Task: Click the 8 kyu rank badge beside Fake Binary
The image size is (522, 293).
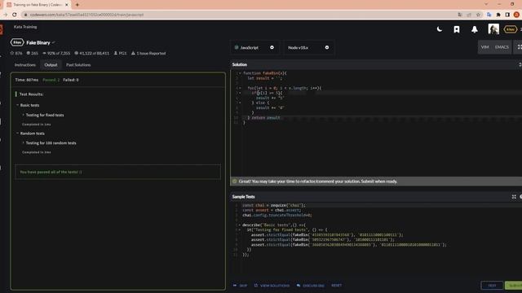Action: (x=17, y=42)
